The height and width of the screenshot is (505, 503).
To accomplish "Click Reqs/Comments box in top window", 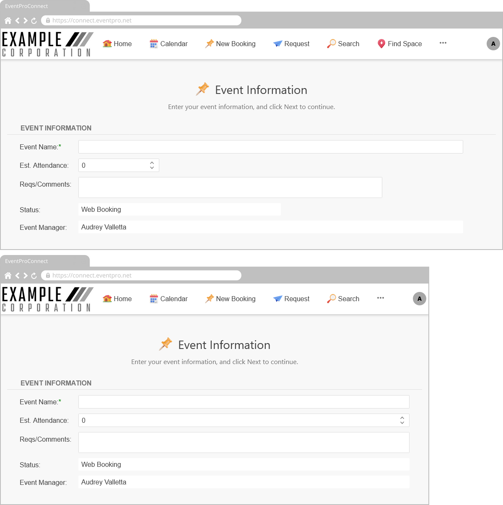I will coord(230,187).
